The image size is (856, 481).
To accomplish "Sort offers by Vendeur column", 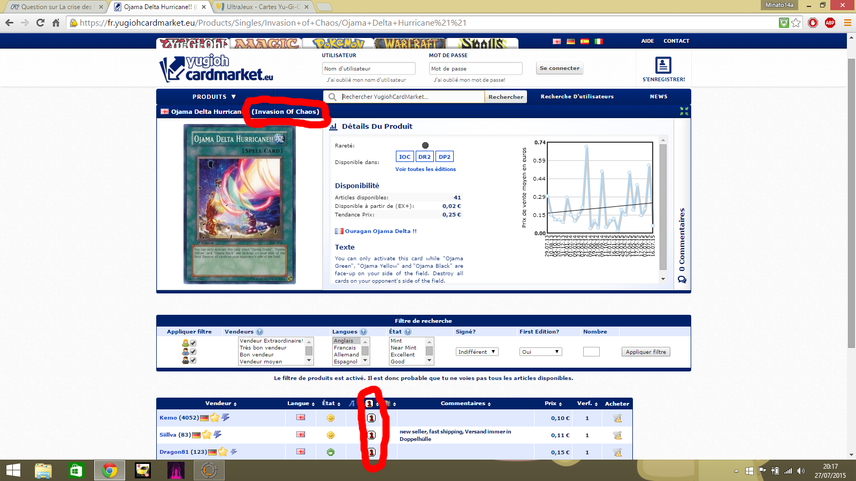I will (x=221, y=404).
